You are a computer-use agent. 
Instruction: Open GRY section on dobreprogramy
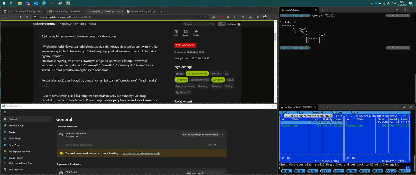tap(75, 24)
